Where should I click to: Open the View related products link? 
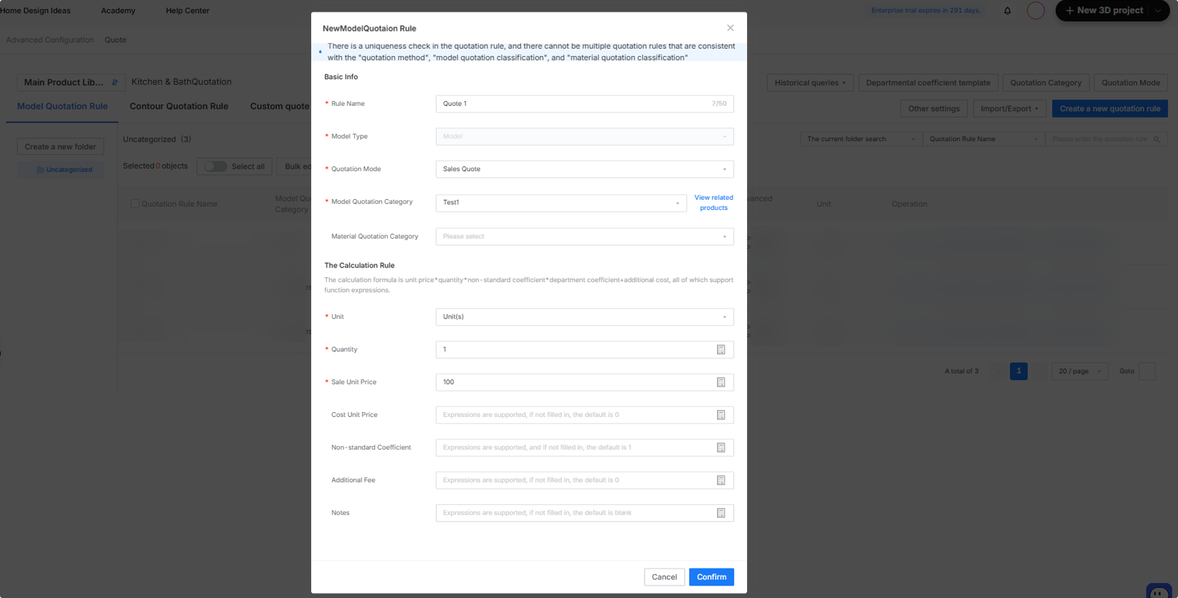(713, 203)
